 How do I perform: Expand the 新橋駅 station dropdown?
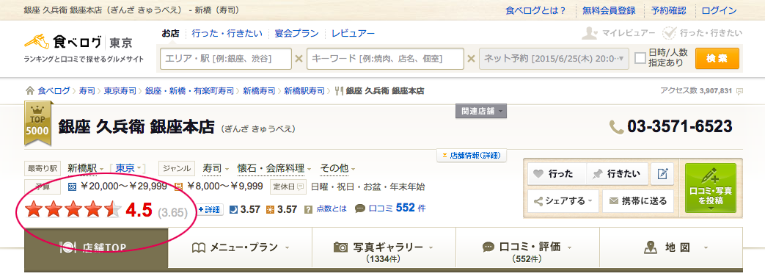101,169
